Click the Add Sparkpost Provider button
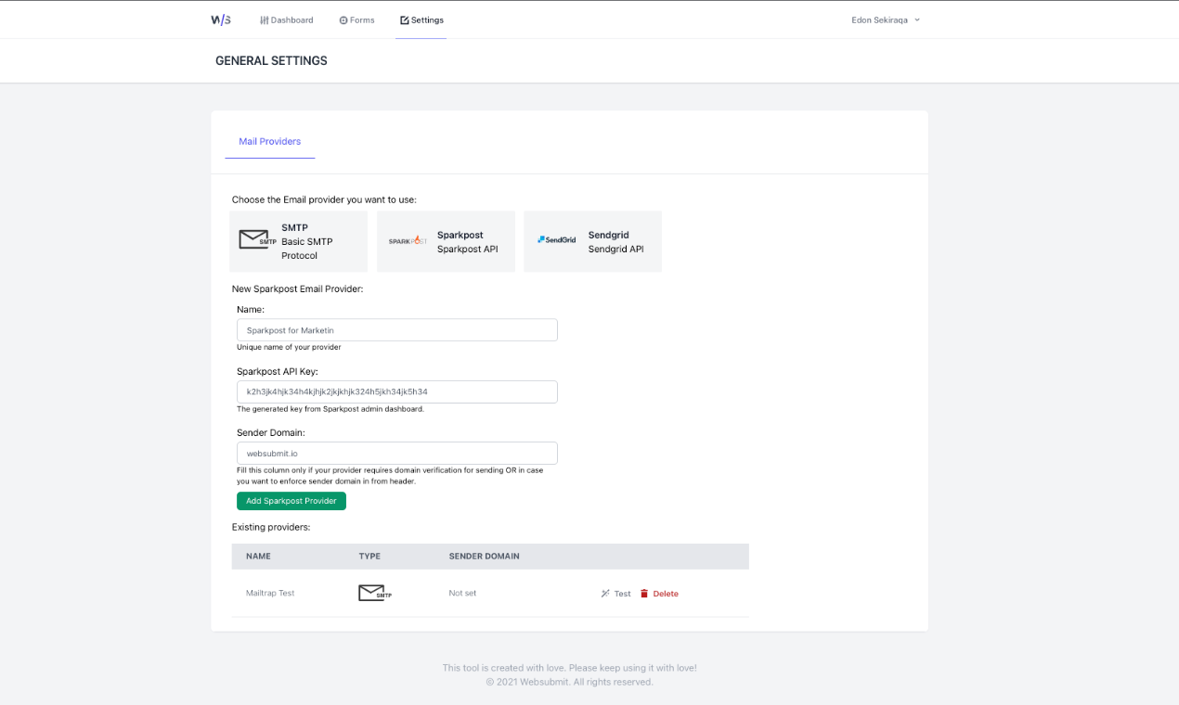The image size is (1179, 705). (x=291, y=500)
